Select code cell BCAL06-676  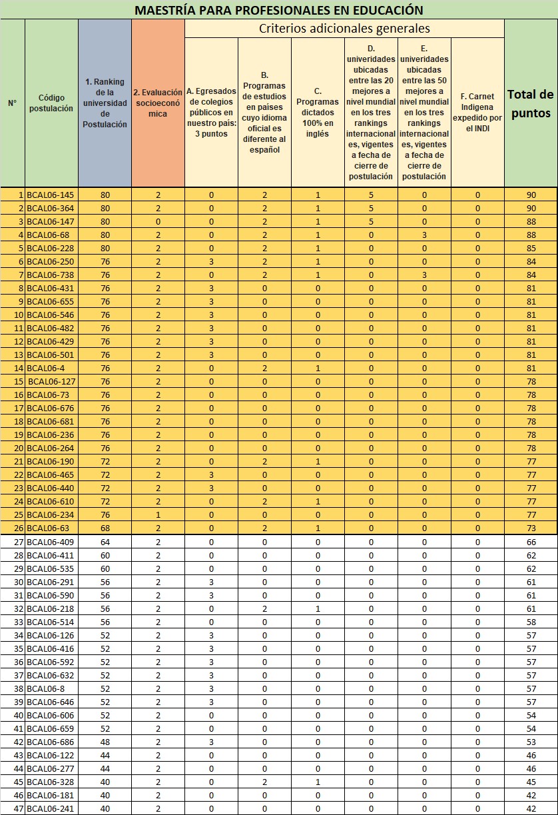coord(51,408)
